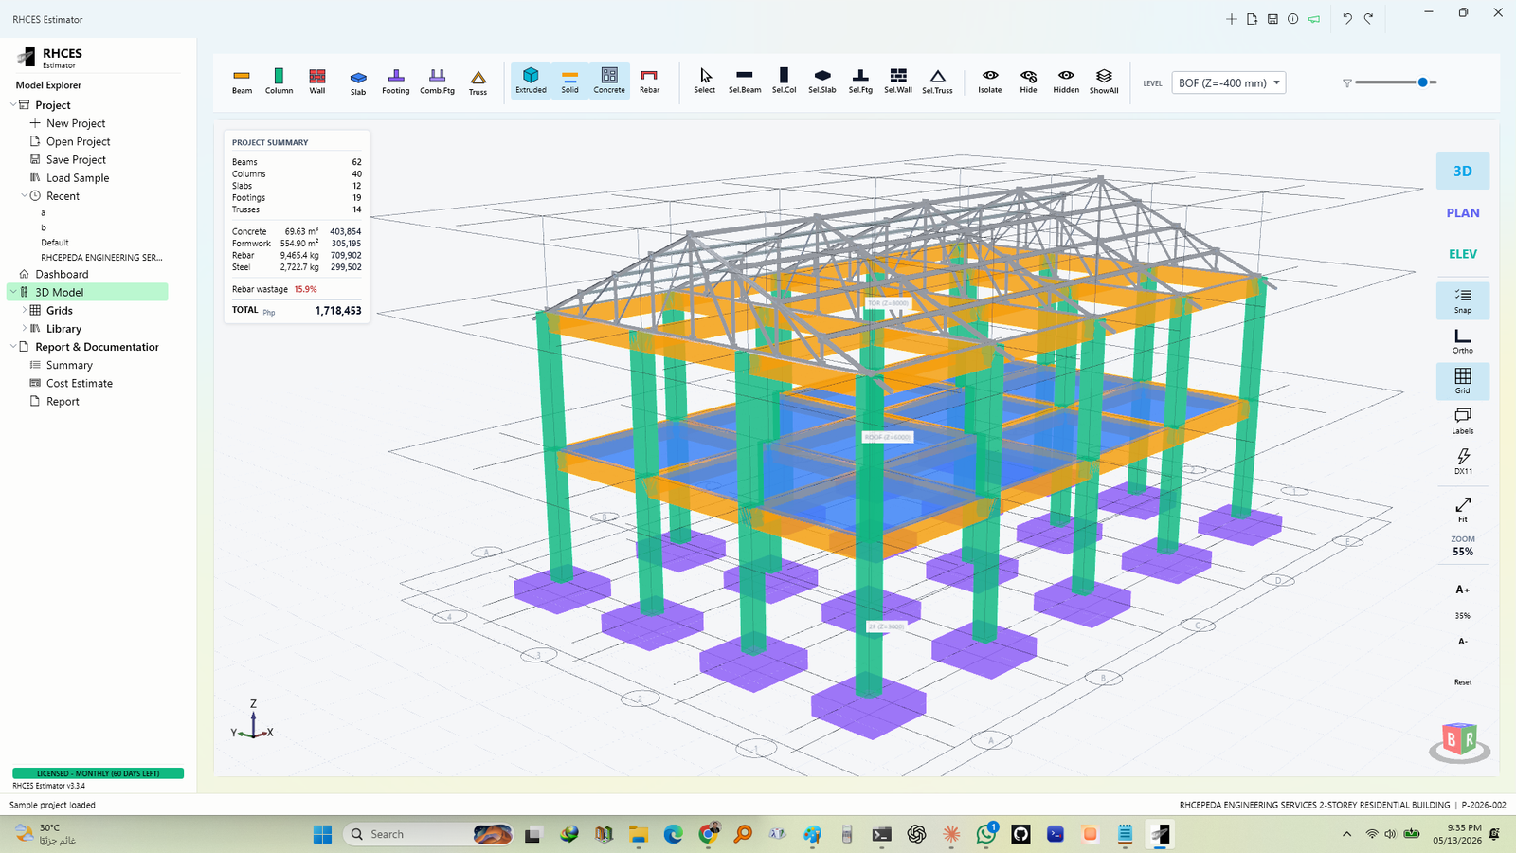1516x853 pixels.
Task: Click the Fit view icon
Action: 1463,509
